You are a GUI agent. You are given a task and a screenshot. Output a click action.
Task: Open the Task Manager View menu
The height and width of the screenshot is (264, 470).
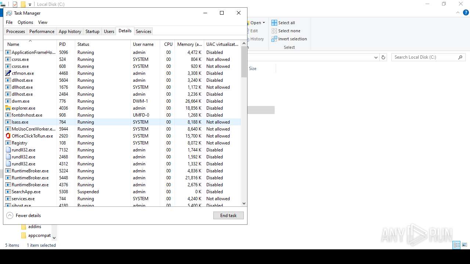pos(43,22)
